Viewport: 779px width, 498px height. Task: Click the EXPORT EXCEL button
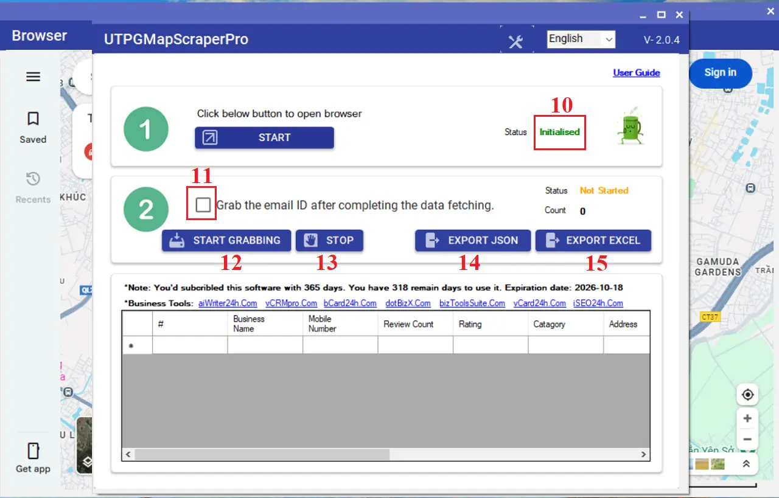(593, 240)
